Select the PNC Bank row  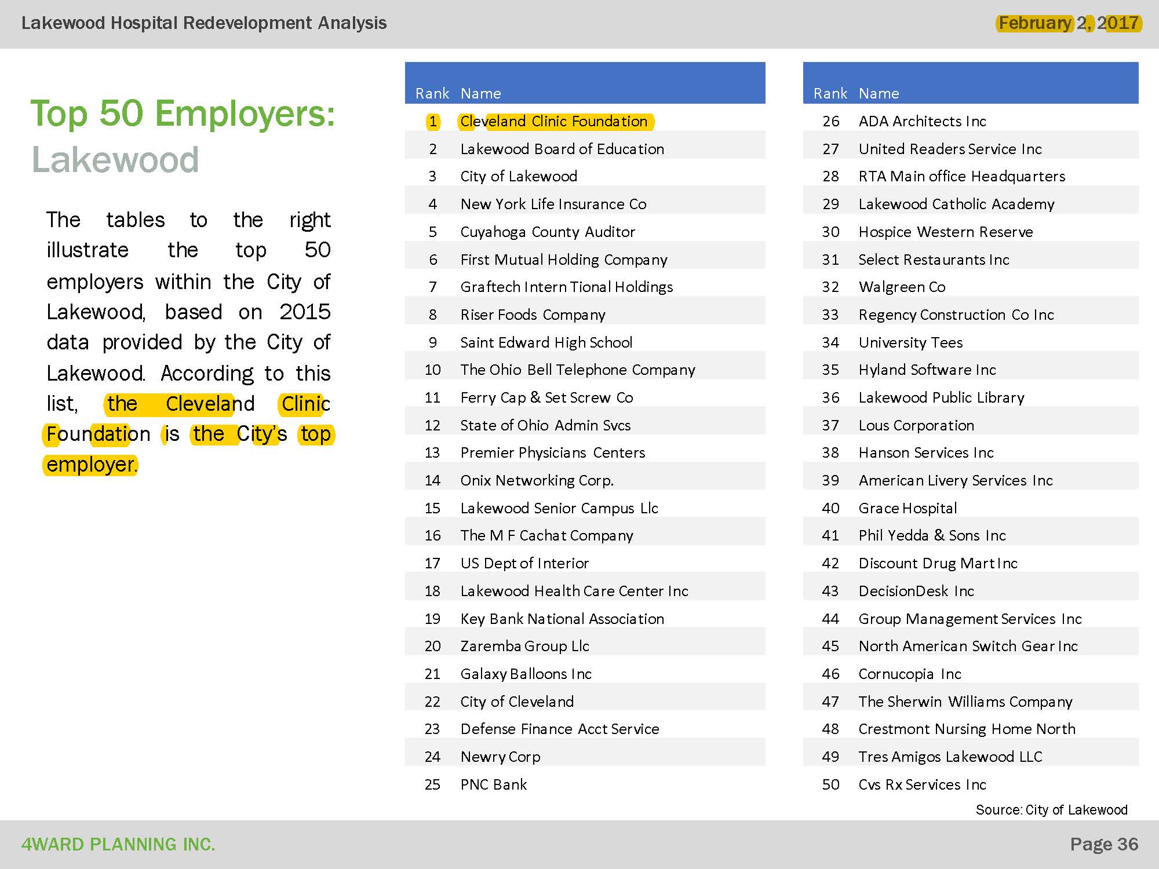click(x=493, y=784)
